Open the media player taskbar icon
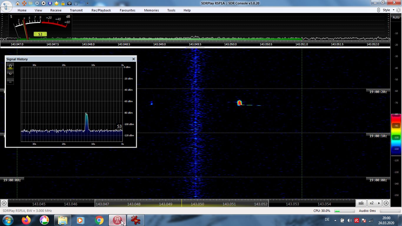Screen dimensions: 402x226 tap(81, 220)
